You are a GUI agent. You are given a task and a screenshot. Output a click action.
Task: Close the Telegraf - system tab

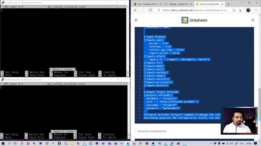[x=191, y=4]
